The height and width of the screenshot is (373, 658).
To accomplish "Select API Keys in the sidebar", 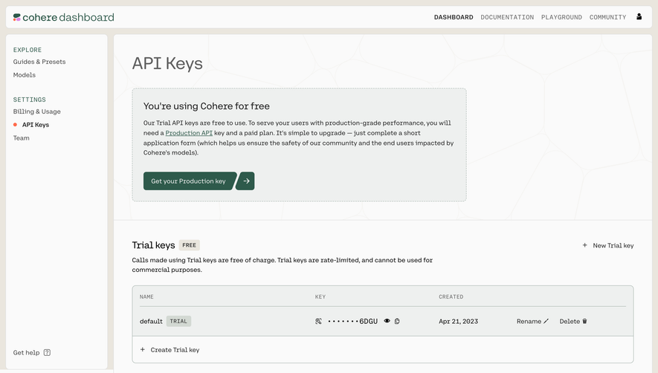I will pyautogui.click(x=36, y=125).
